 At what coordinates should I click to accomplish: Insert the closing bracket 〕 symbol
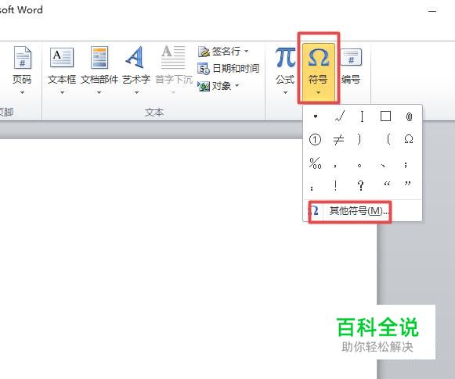coord(359,140)
